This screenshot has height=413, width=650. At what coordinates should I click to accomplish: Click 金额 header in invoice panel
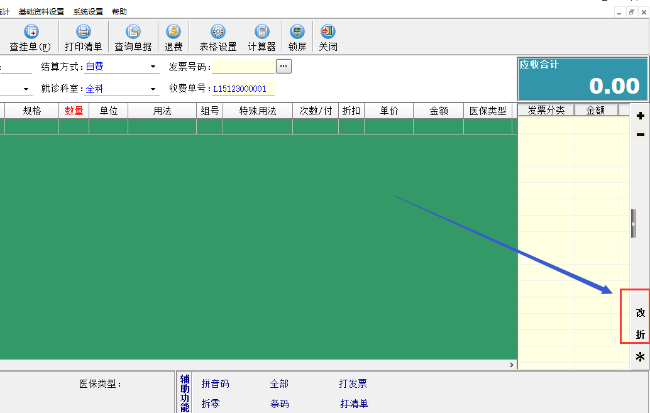coord(596,110)
